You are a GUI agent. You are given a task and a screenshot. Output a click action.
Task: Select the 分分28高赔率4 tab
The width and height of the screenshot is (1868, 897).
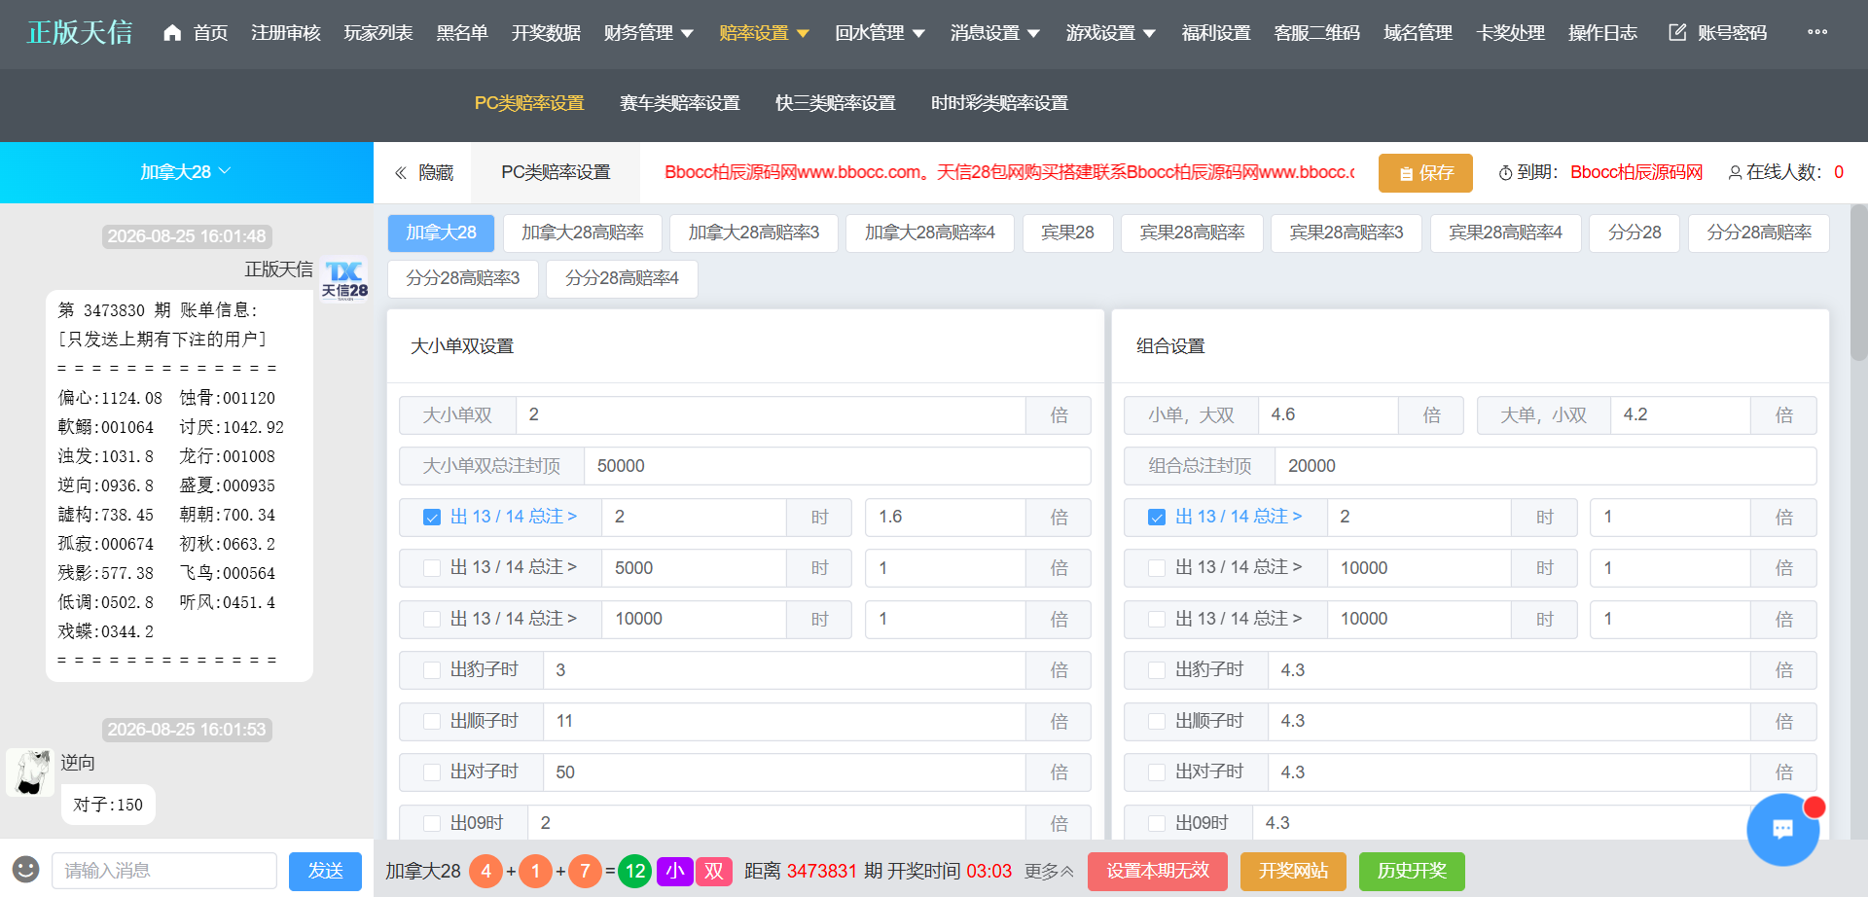point(622,279)
